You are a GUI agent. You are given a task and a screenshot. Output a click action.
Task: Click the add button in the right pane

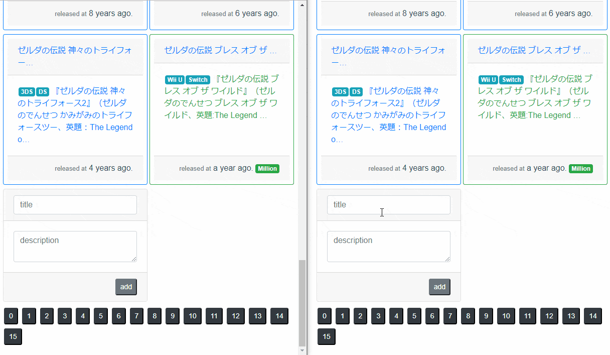click(439, 287)
